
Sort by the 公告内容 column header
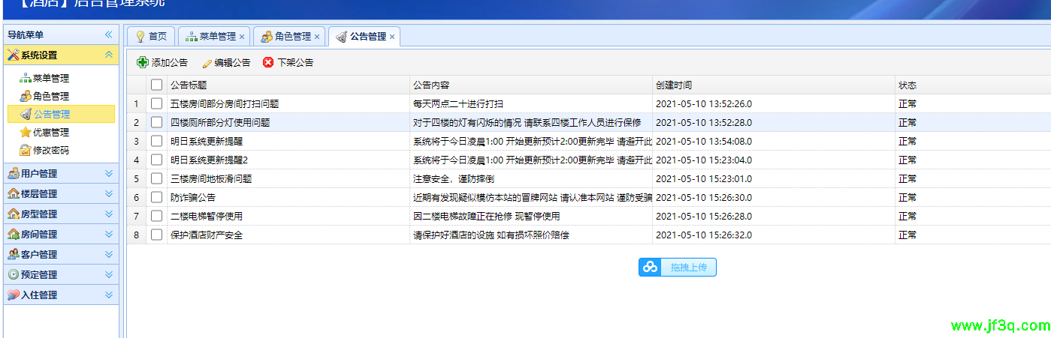531,85
